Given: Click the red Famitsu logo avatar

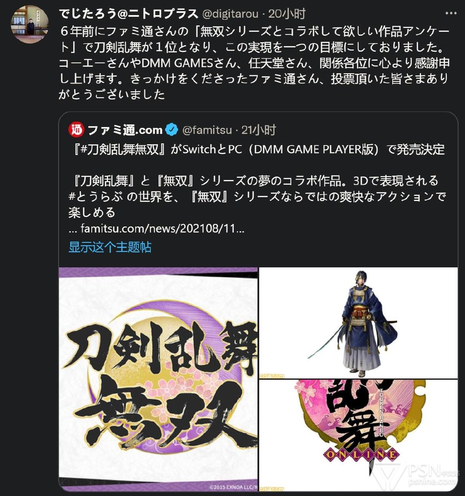Looking at the screenshot, I should [x=76, y=130].
